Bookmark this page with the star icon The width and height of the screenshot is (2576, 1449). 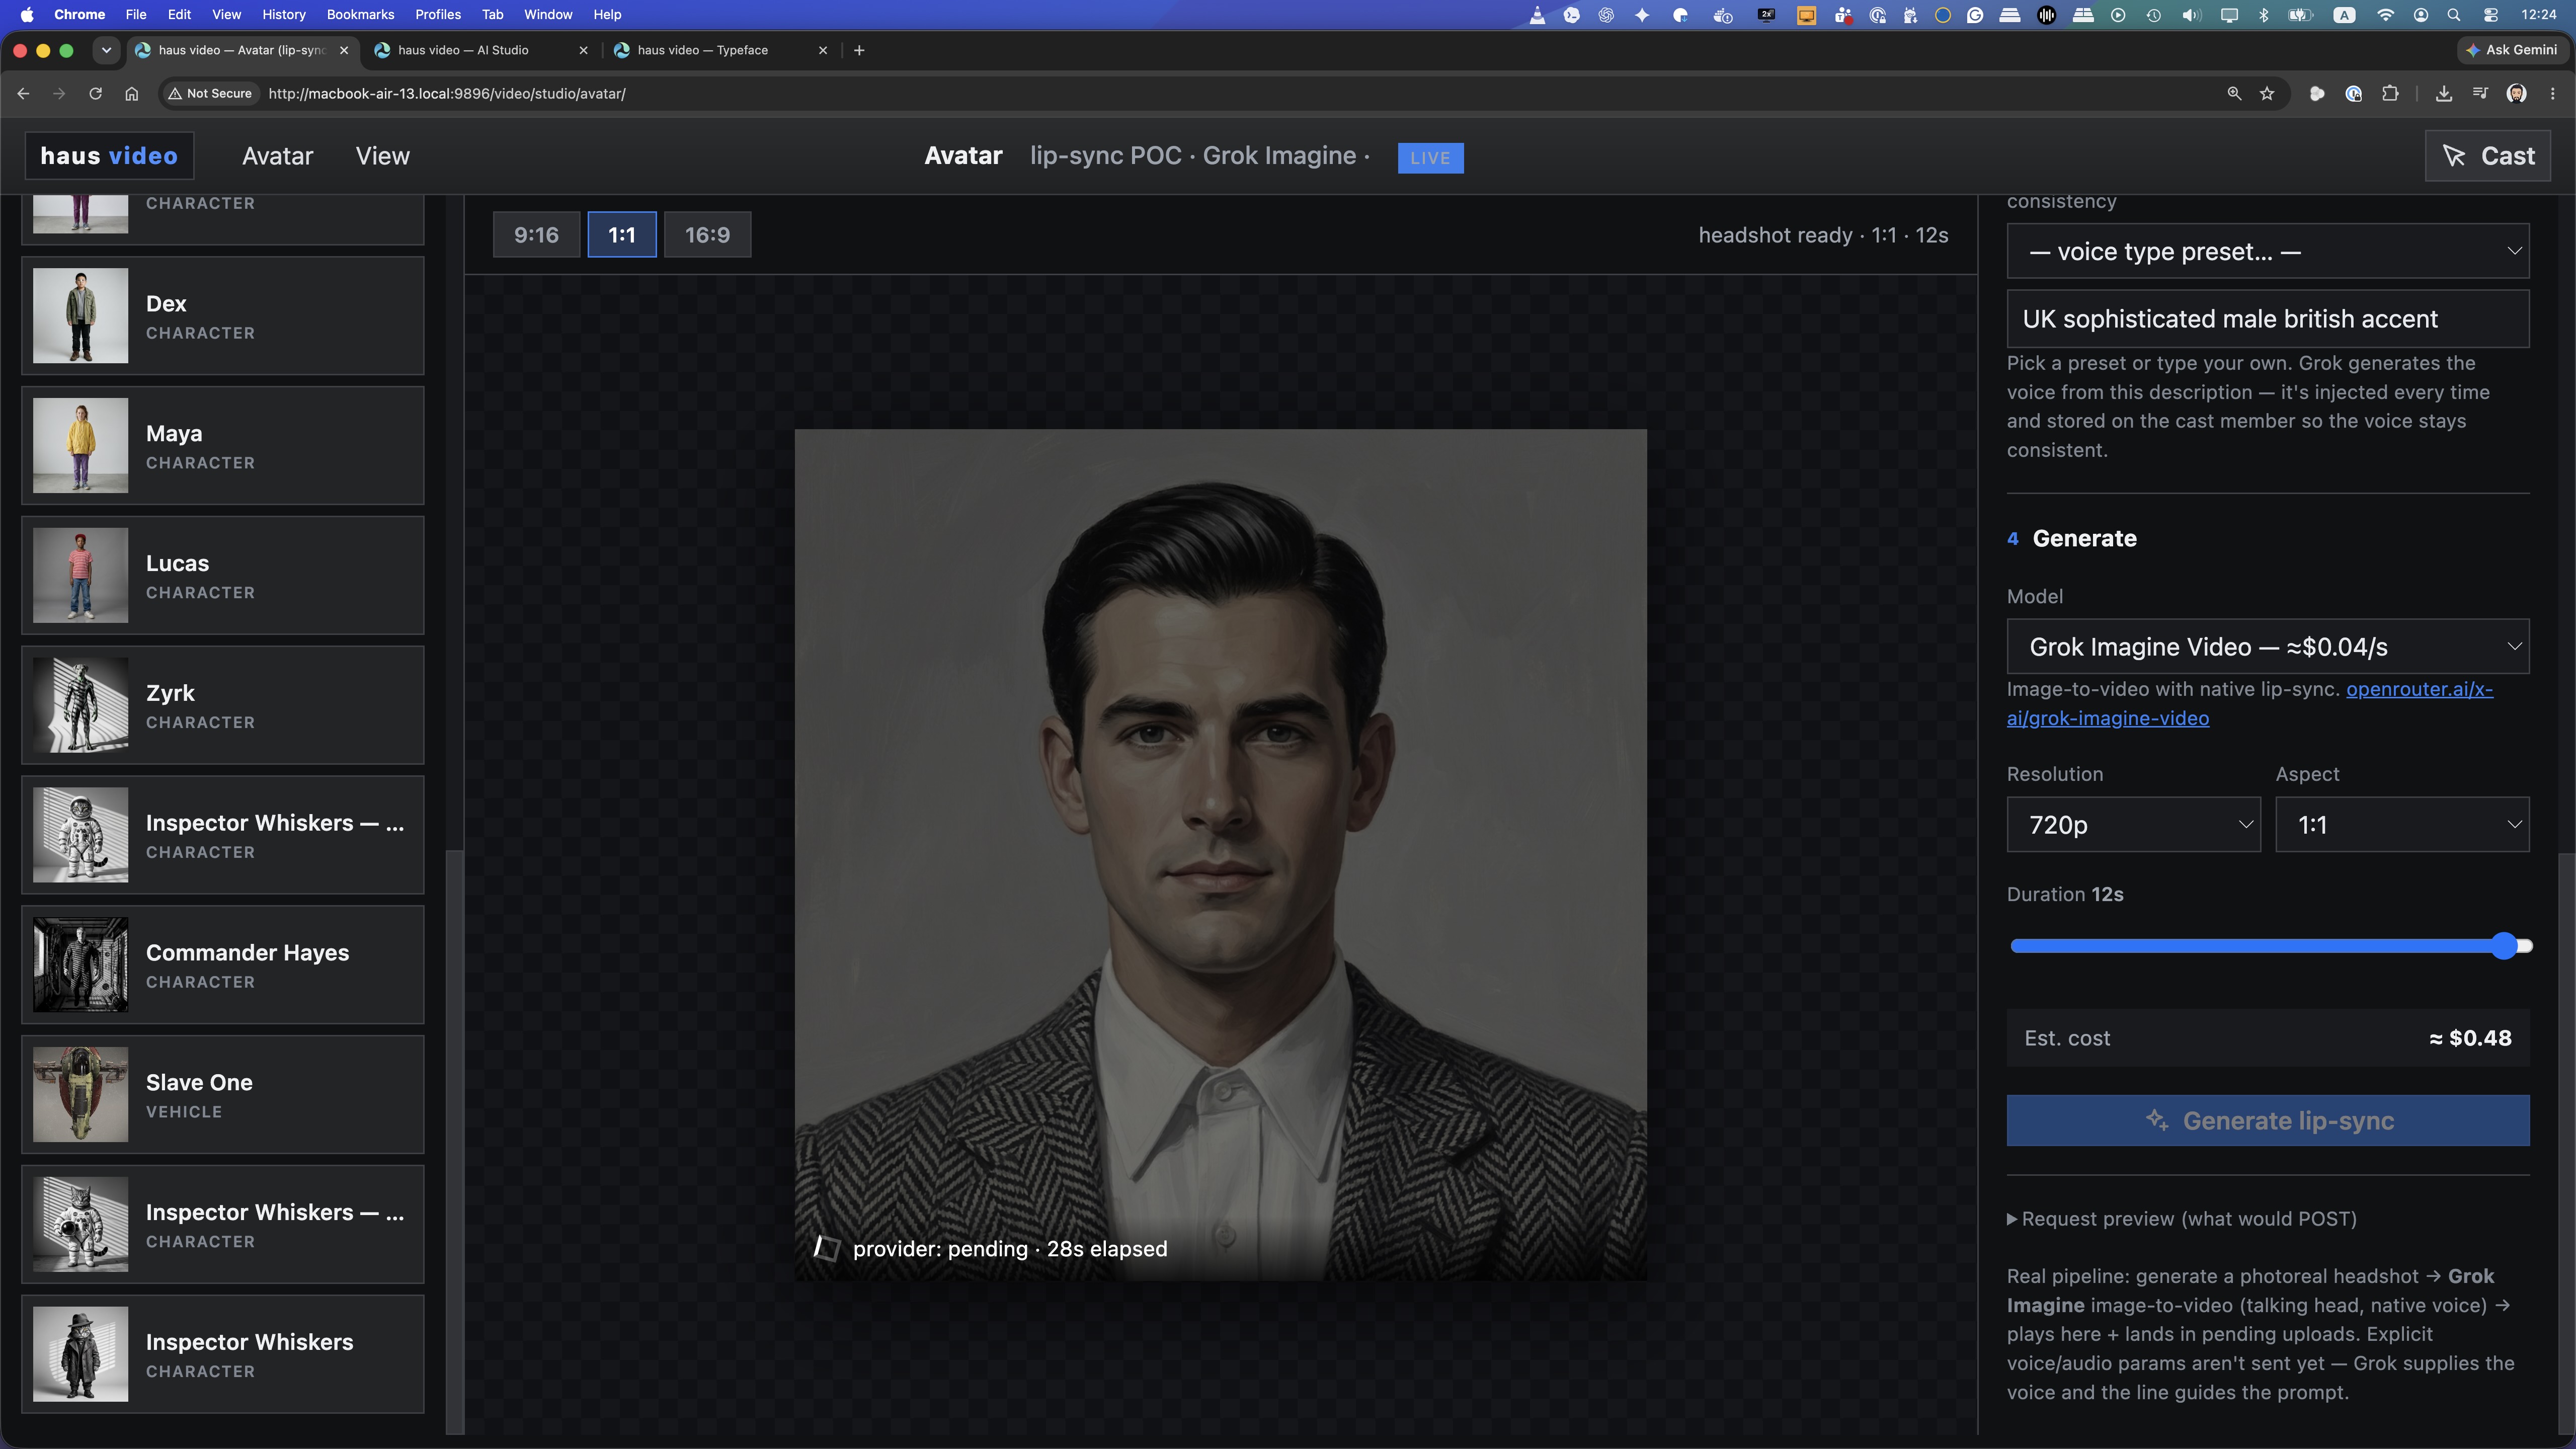coord(2267,93)
